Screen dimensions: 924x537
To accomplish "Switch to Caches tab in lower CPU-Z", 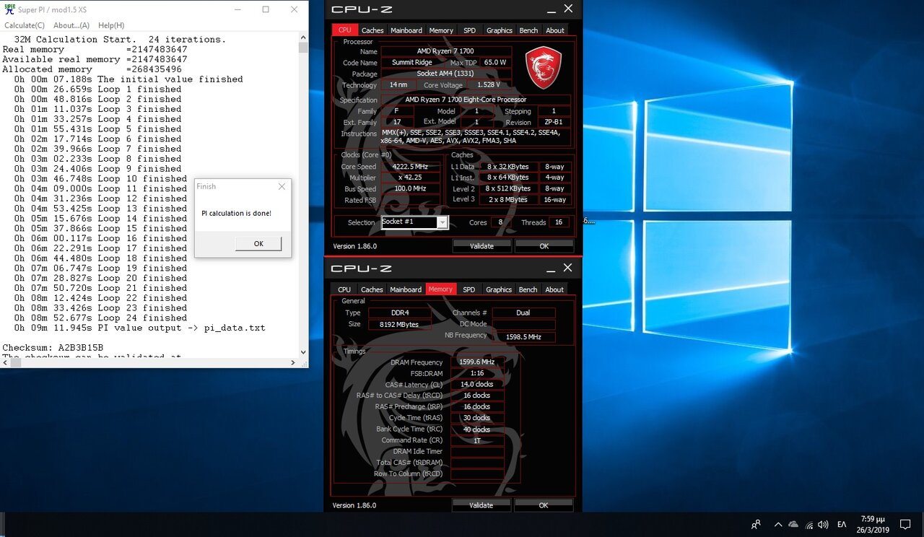I will pos(372,289).
